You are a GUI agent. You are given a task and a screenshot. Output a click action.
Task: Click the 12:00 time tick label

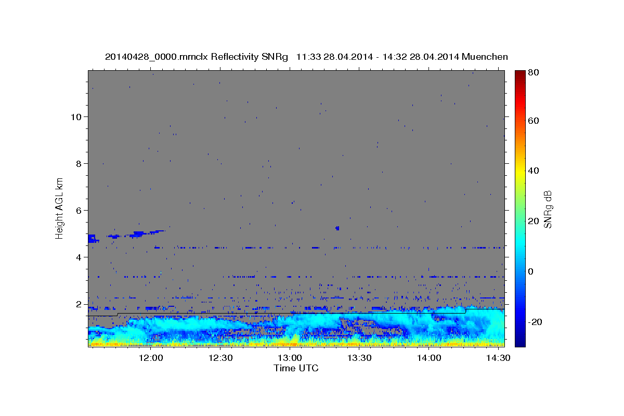[x=151, y=358]
